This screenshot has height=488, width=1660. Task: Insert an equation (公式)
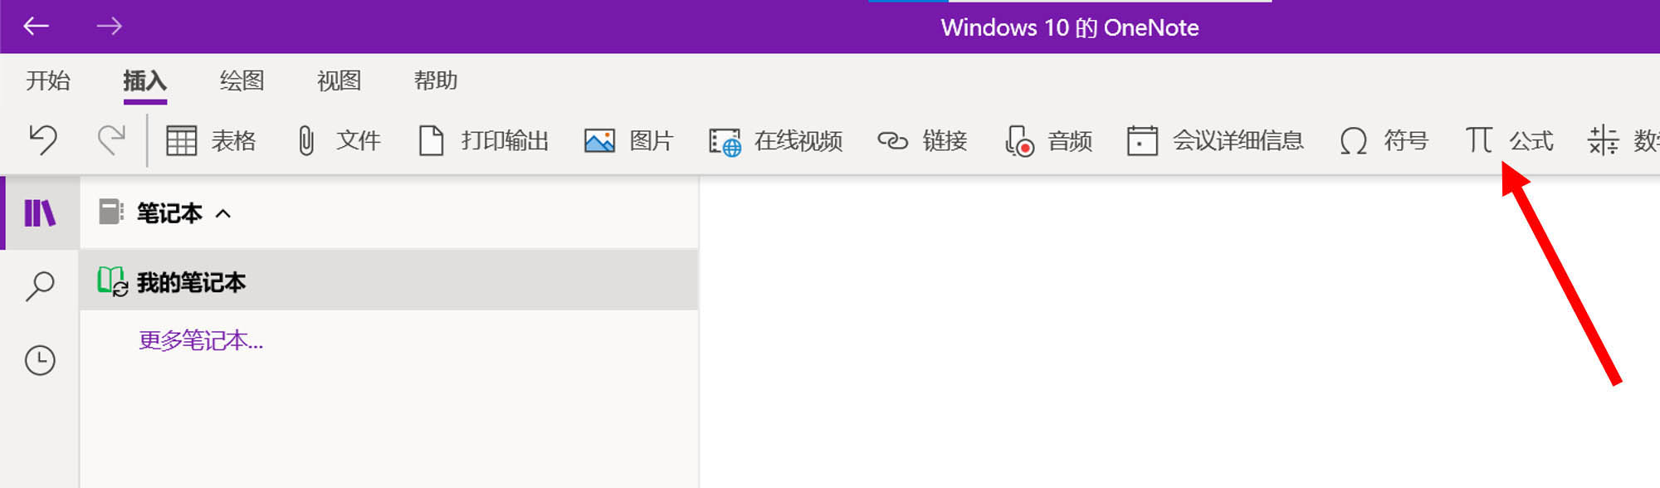click(1509, 140)
